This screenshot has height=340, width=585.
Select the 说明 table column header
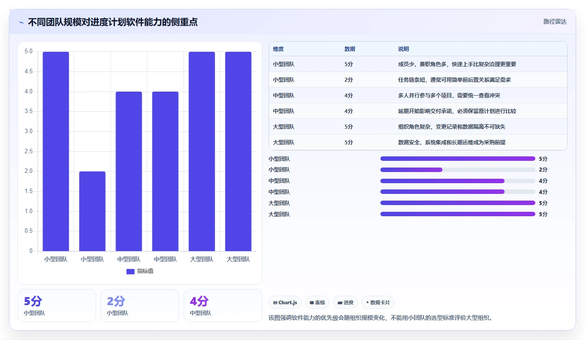click(x=404, y=49)
